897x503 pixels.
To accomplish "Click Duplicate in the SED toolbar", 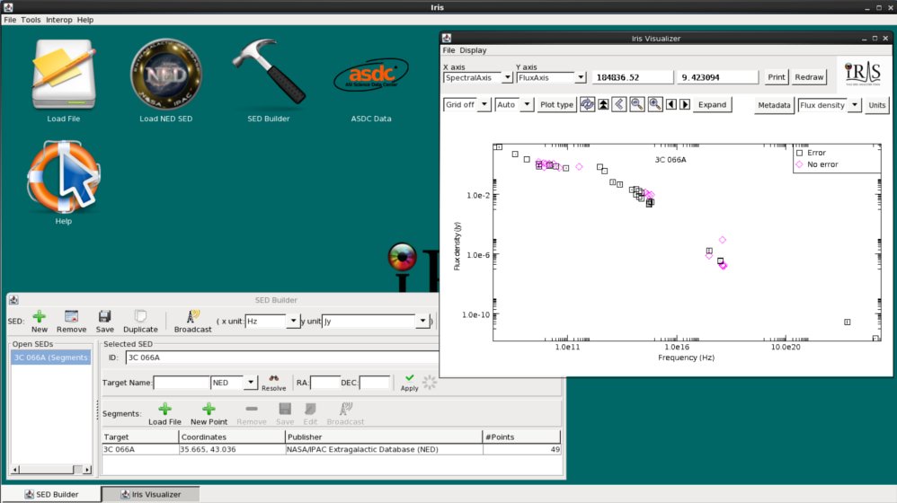I will click(140, 317).
